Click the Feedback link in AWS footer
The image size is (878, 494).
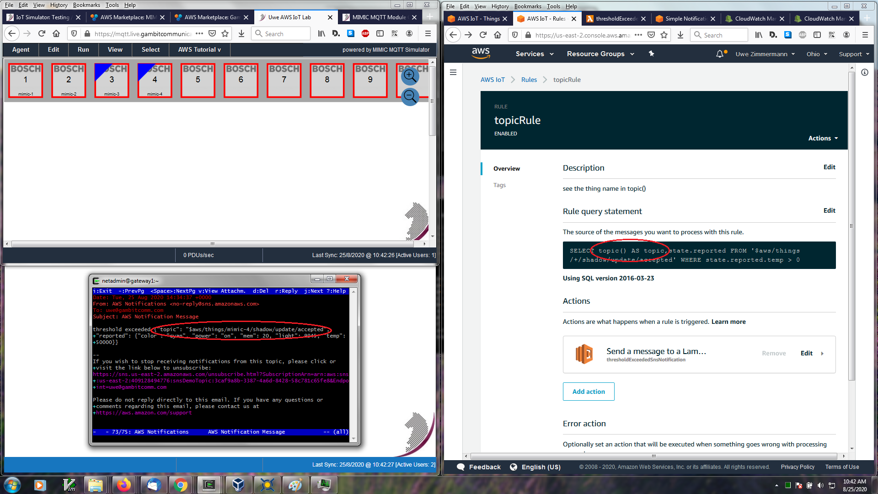click(x=479, y=467)
